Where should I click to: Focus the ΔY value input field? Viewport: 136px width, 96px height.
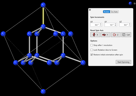click(110, 25)
